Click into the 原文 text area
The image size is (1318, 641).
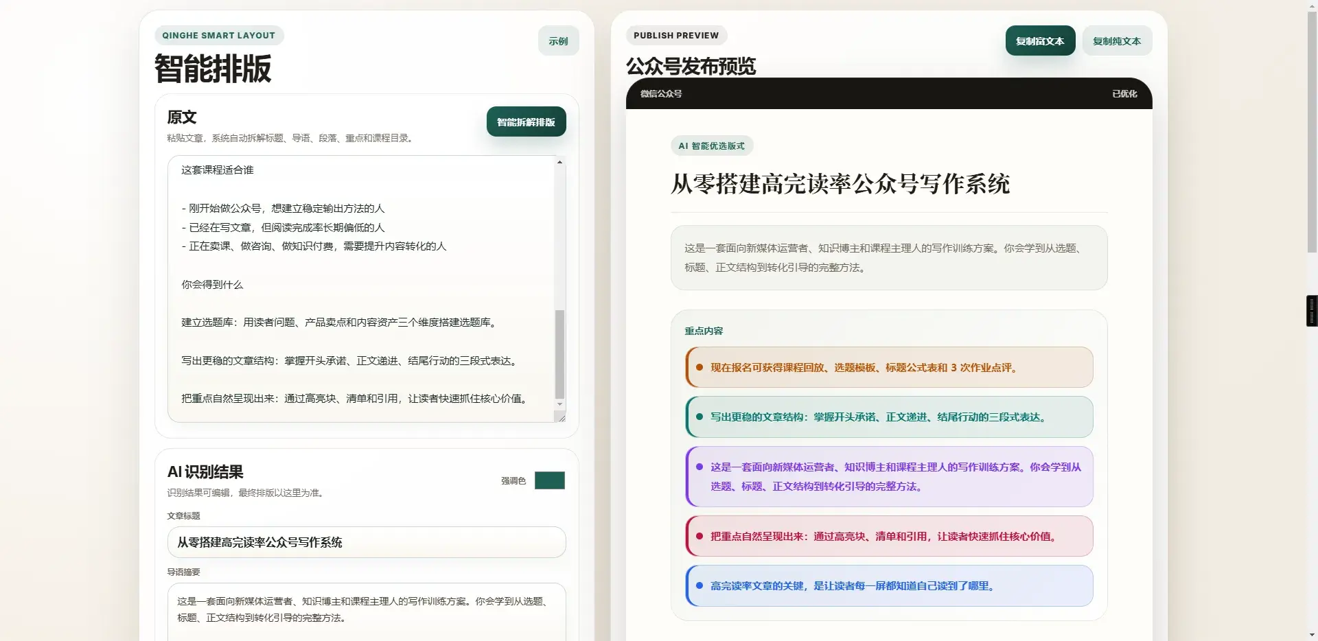tap(361, 288)
